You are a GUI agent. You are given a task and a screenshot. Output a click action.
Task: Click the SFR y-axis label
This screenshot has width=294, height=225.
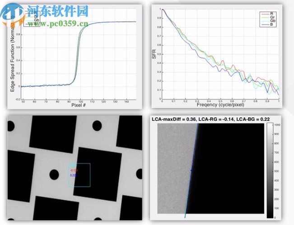(x=154, y=54)
